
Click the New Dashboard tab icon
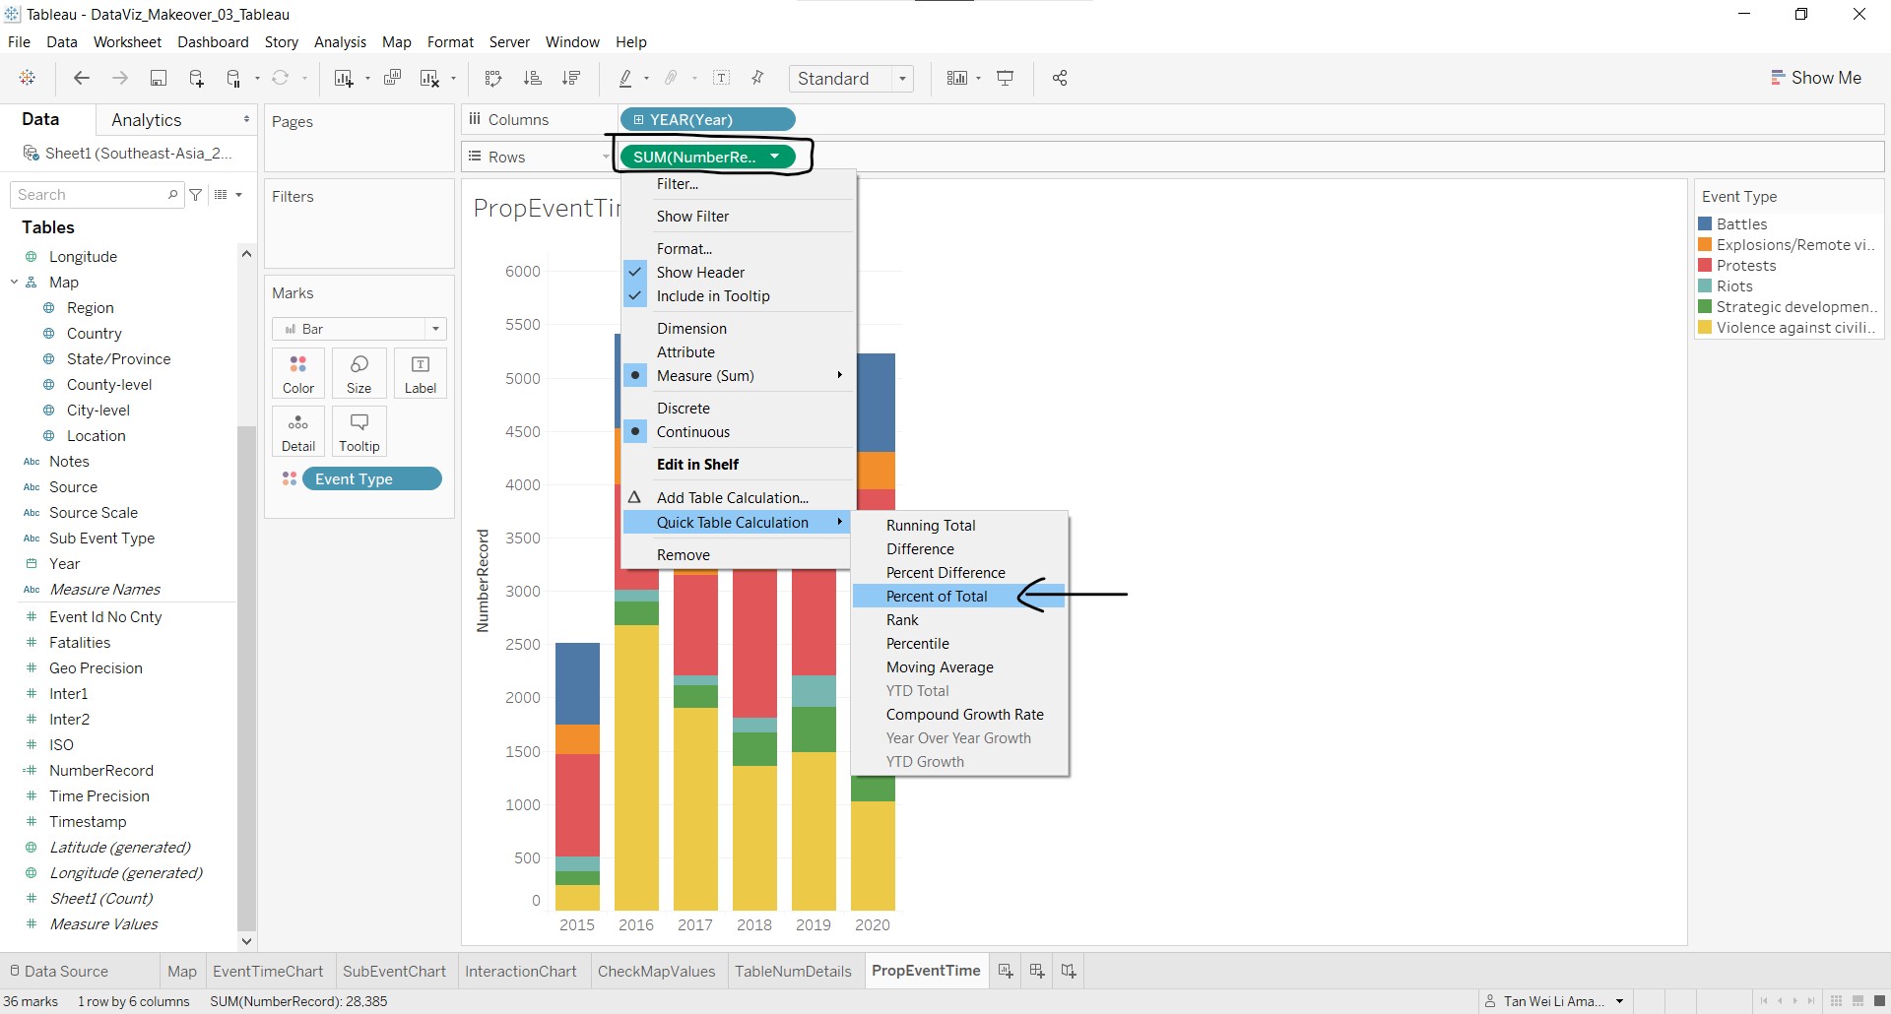(x=1036, y=971)
